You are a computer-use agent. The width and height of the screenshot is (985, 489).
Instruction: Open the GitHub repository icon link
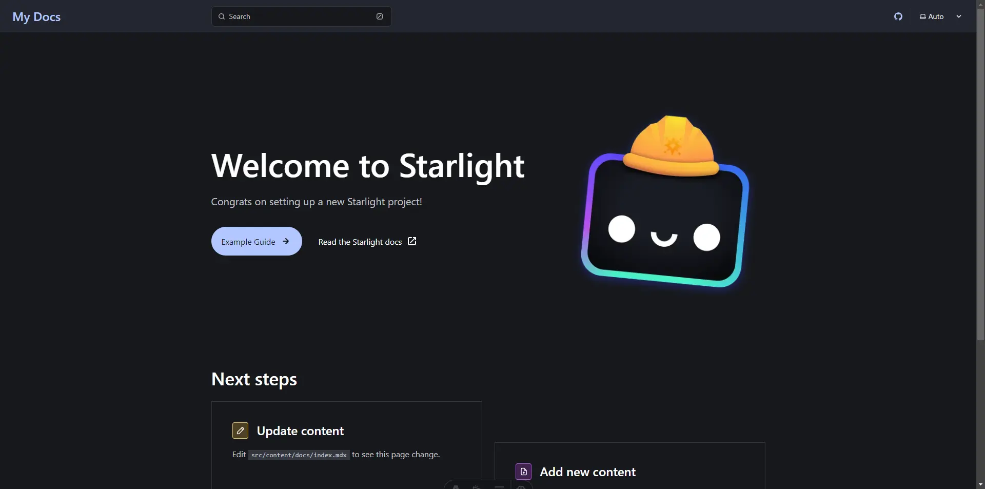pyautogui.click(x=898, y=16)
